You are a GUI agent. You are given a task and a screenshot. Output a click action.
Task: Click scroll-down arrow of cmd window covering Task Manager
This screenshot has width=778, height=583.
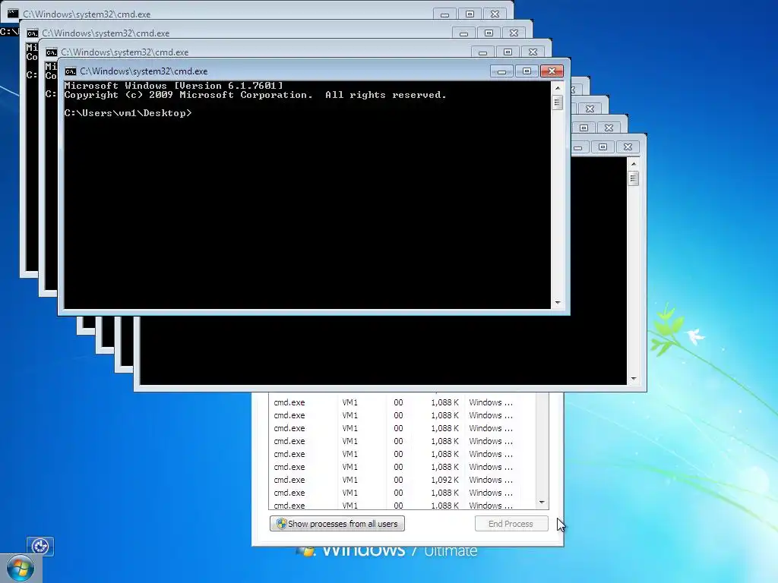634,379
